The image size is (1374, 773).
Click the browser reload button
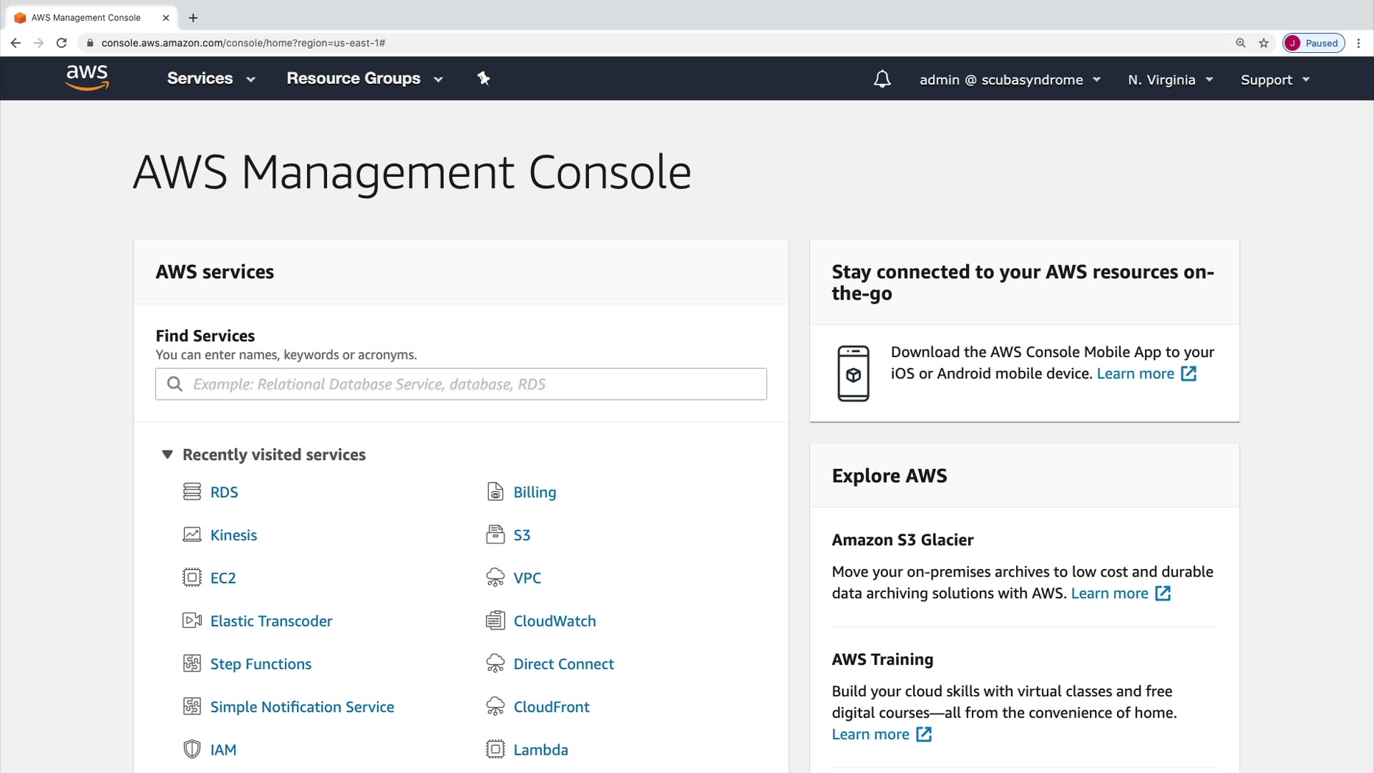(62, 43)
